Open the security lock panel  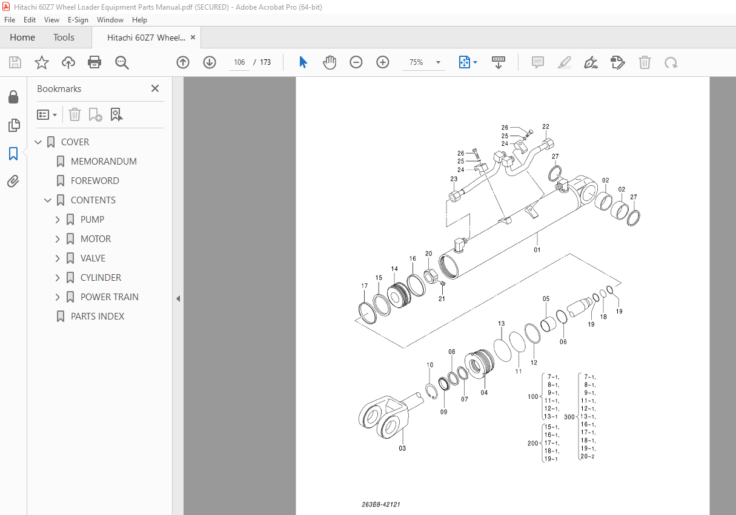tap(13, 97)
